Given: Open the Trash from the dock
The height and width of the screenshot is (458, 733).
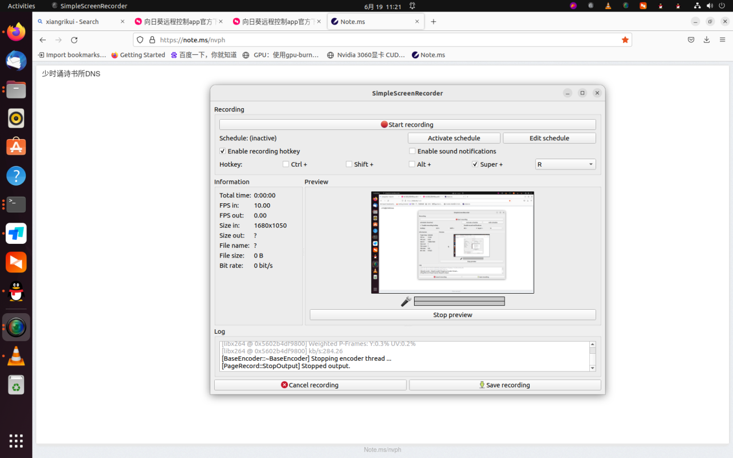Looking at the screenshot, I should click(x=16, y=385).
